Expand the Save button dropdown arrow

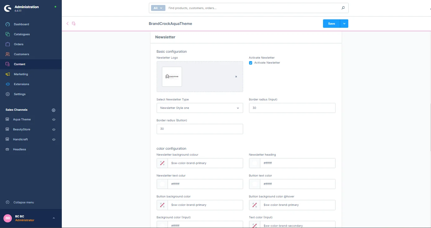pos(344,24)
